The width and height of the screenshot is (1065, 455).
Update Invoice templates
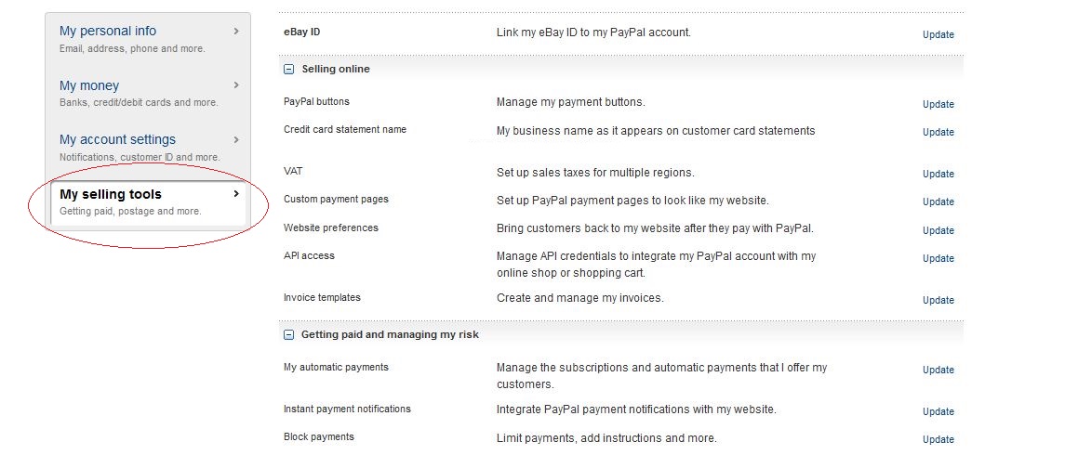click(x=938, y=301)
